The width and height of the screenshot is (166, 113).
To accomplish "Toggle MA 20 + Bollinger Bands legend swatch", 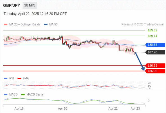I will (6, 25).
